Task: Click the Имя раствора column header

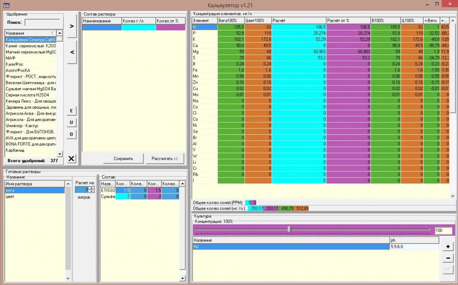Action: pyautogui.click(x=35, y=184)
